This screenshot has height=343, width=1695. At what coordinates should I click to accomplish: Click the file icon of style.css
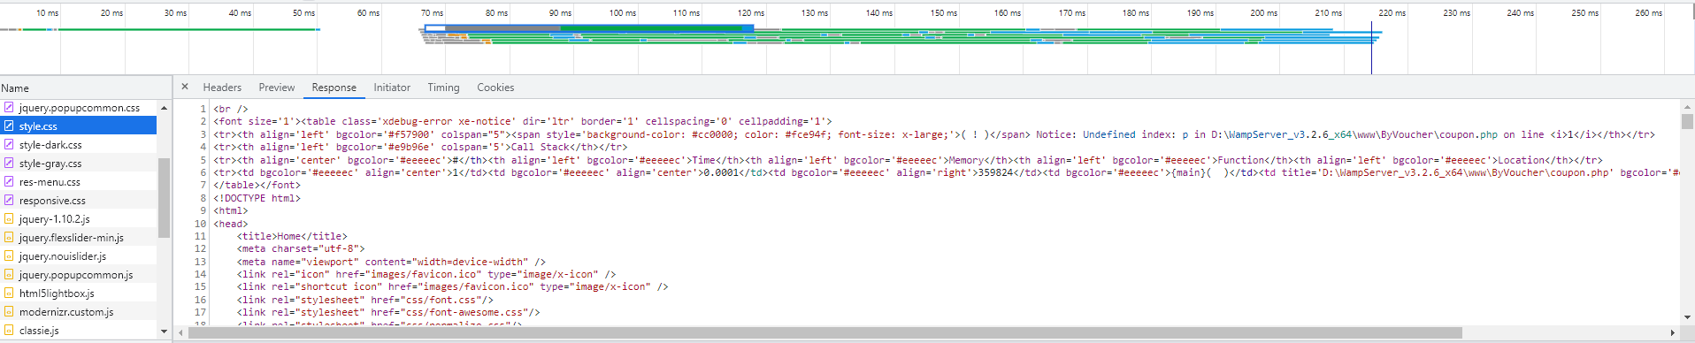9,126
